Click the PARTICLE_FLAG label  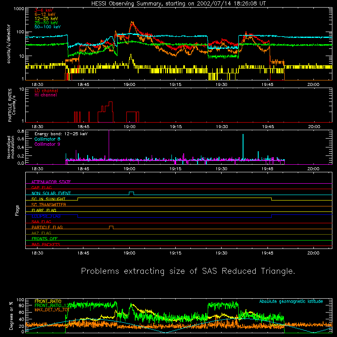47,227
